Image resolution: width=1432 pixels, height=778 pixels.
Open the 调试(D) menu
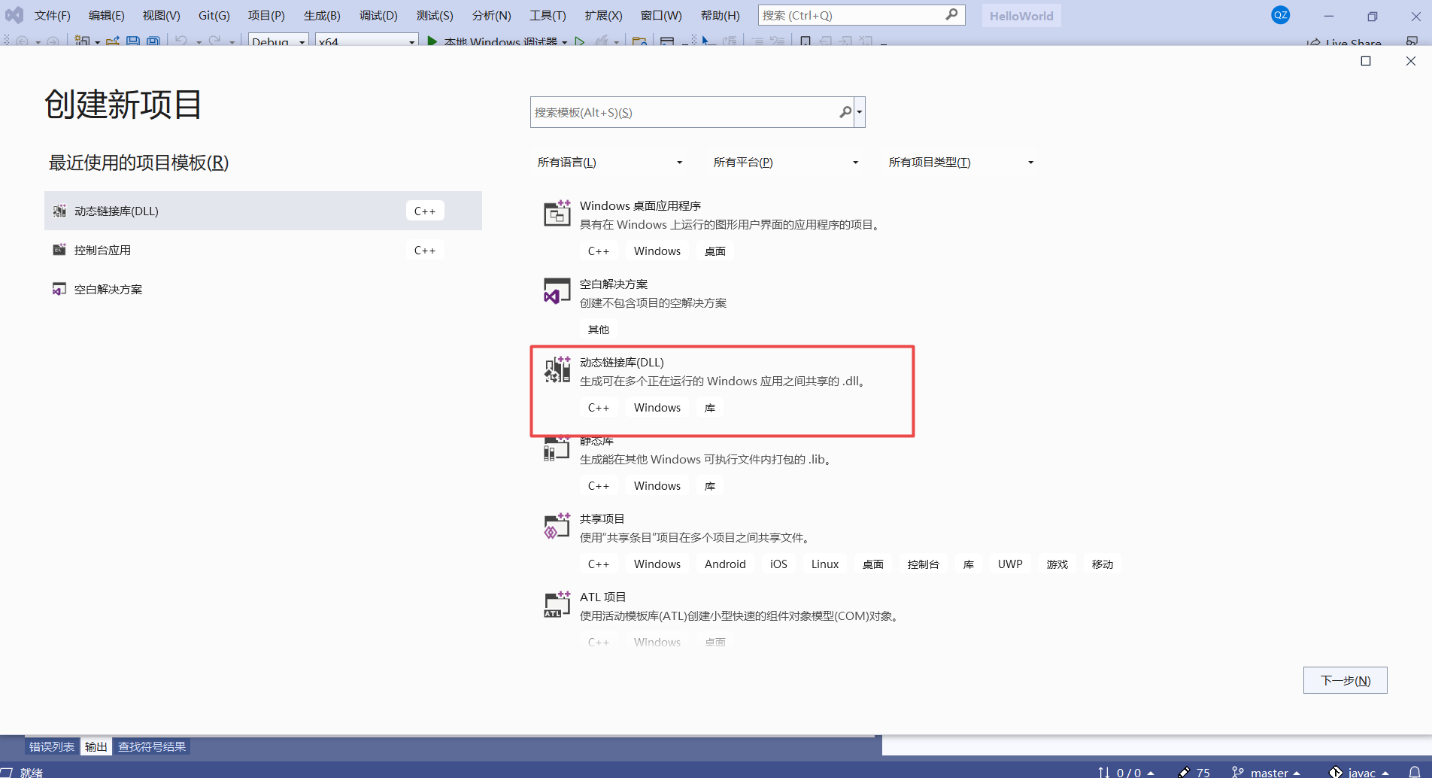point(378,15)
